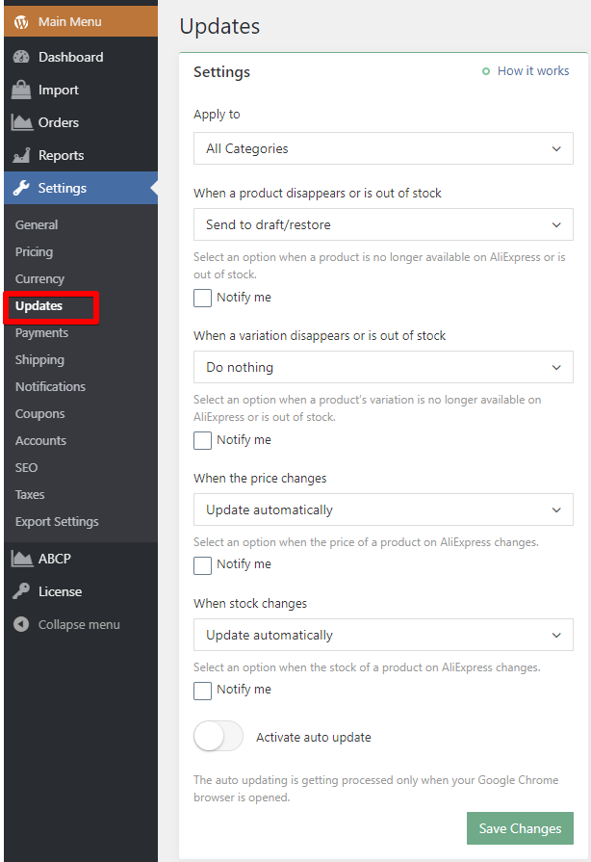The width and height of the screenshot is (591, 862).
Task: Open the All Categories dropdown
Action: (x=383, y=148)
